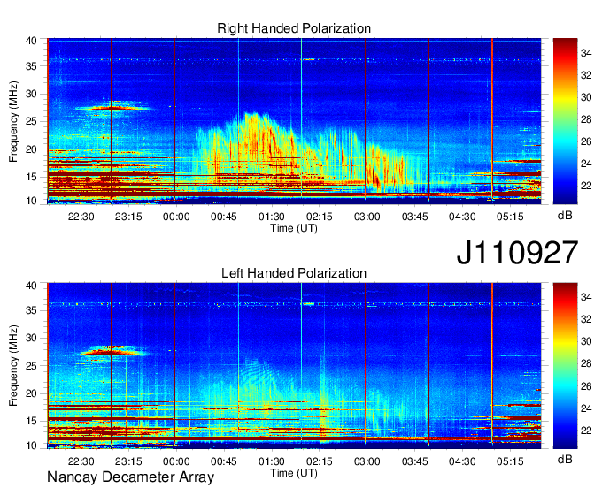The height and width of the screenshot is (488, 602).
Task: Click the "22:30" tick under Right Handed plot
Action: 81,217
